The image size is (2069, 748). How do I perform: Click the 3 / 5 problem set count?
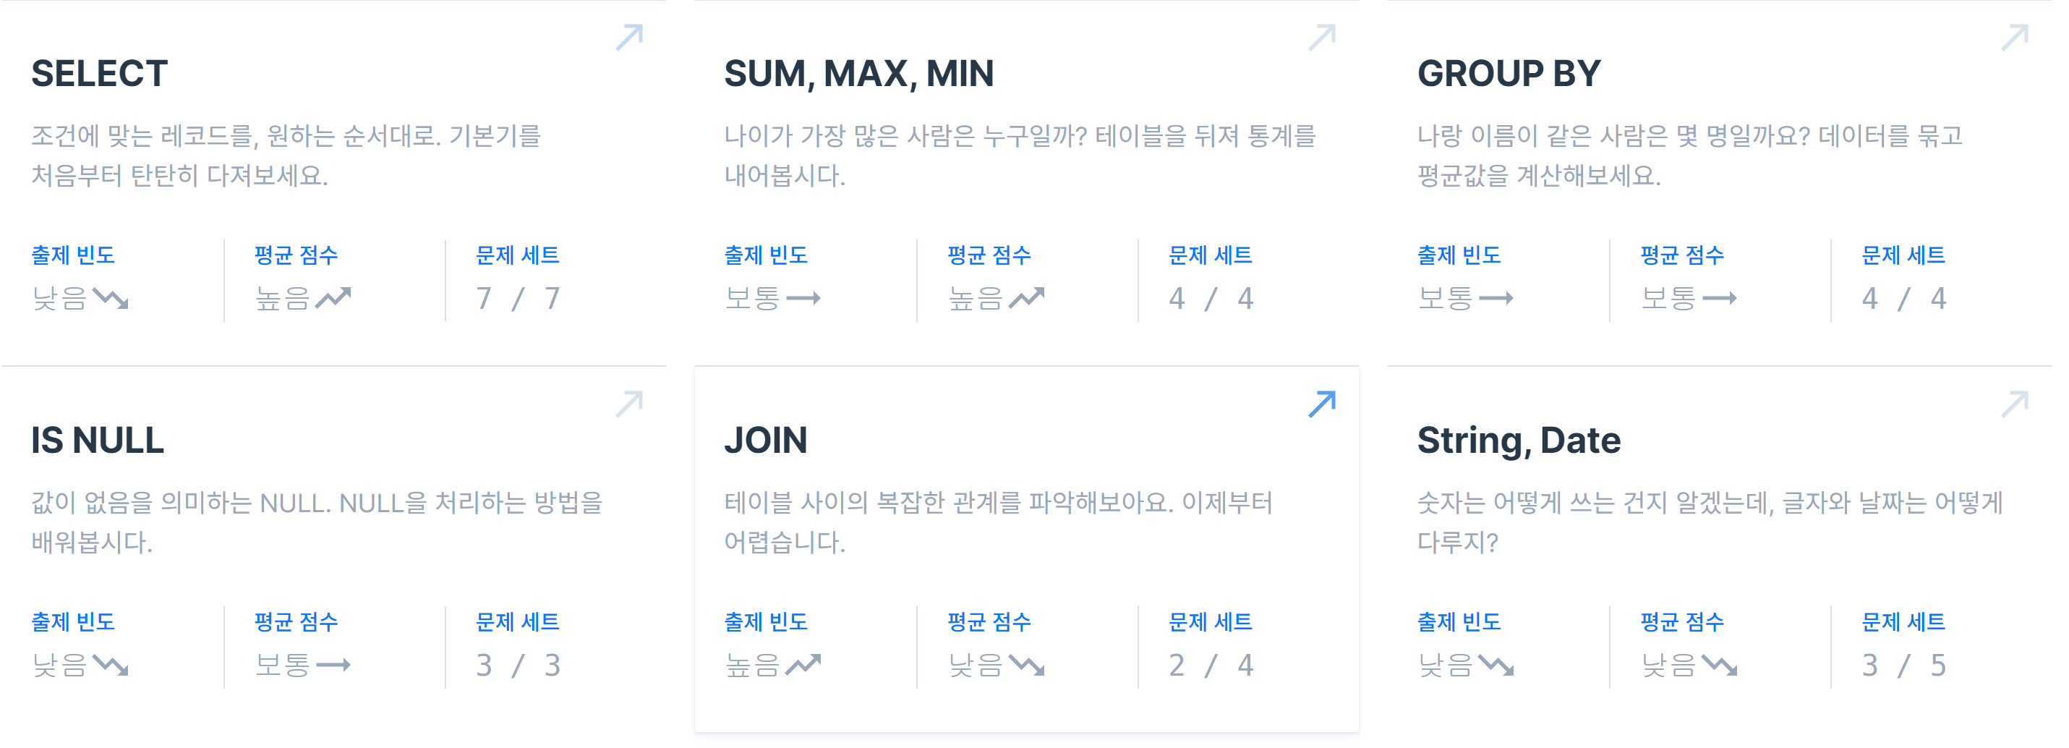pyautogui.click(x=1903, y=666)
